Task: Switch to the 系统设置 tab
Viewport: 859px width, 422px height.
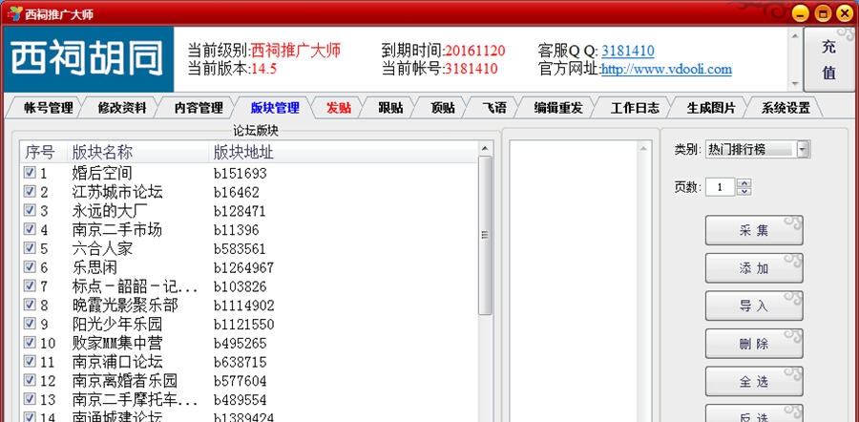Action: click(x=786, y=108)
